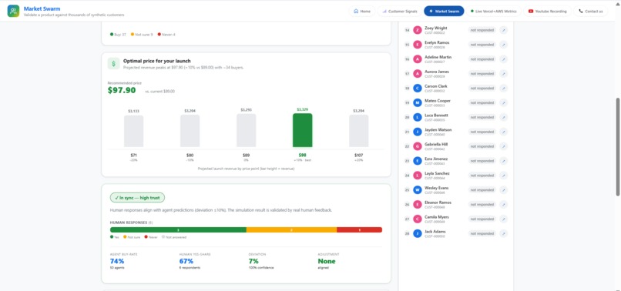Click yellow Not sure segment of responses bar
Viewport: 621px width, 291px height.
click(291, 229)
